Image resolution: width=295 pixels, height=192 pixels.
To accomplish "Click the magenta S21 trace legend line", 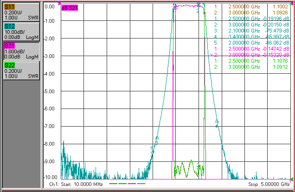I will 132,184.
